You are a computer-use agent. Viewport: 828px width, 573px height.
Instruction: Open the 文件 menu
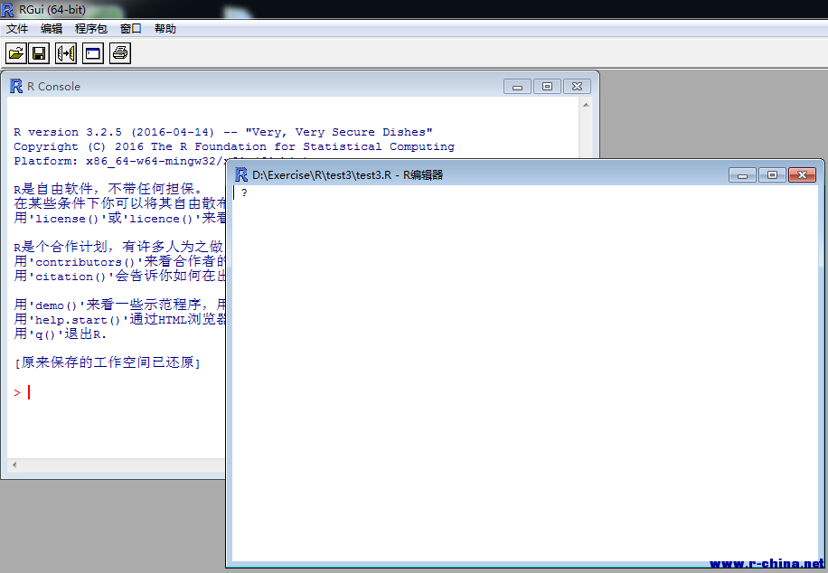[17, 29]
